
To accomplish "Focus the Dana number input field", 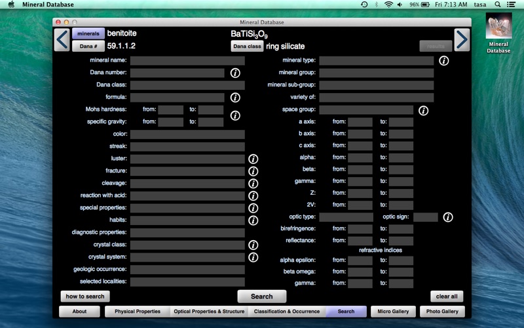I will tap(177, 73).
